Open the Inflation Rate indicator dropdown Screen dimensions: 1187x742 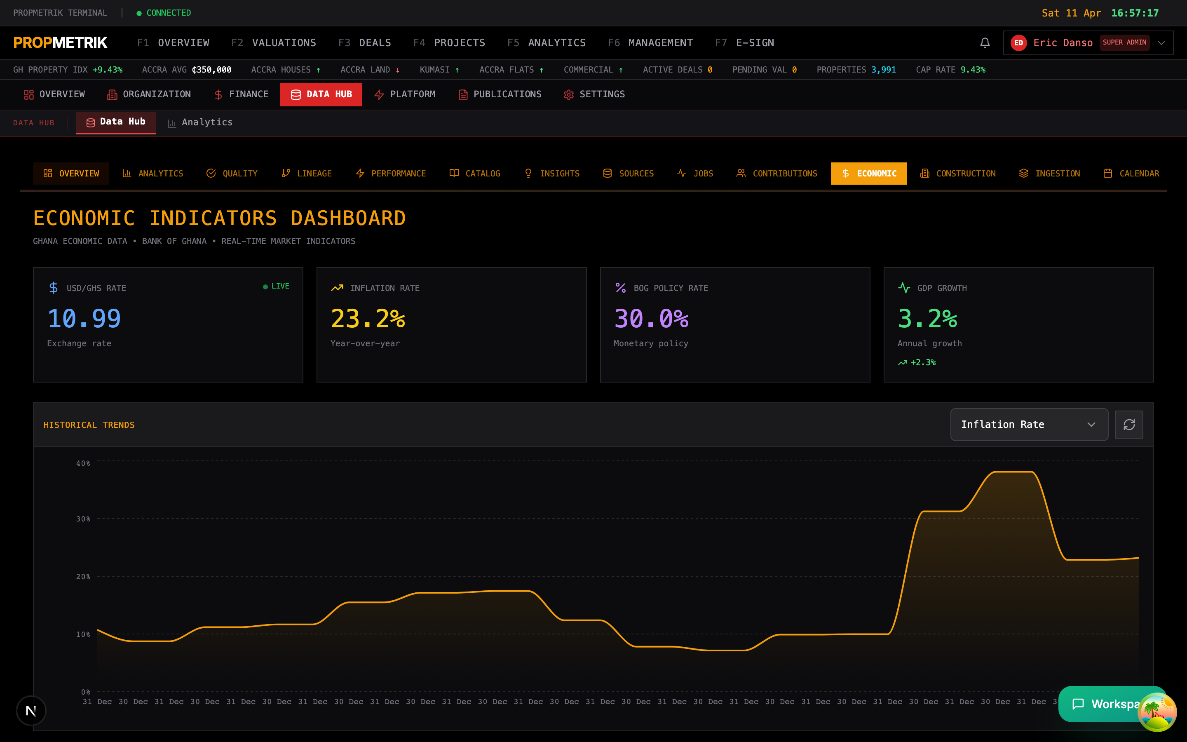pyautogui.click(x=1029, y=425)
